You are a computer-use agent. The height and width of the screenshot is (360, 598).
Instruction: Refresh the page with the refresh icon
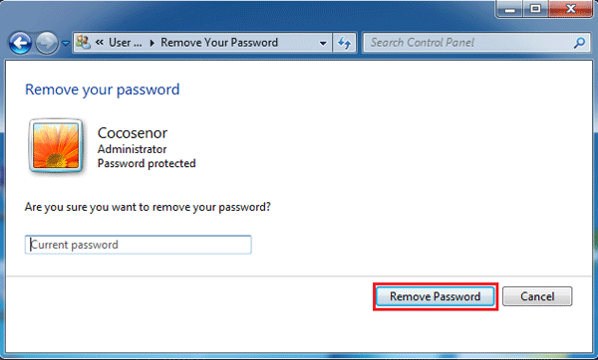(x=345, y=43)
